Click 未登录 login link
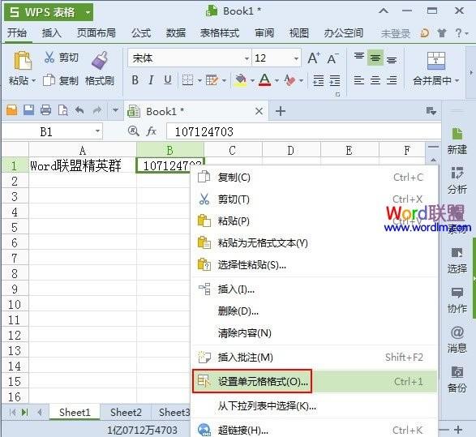The width and height of the screenshot is (476, 437). [x=395, y=33]
